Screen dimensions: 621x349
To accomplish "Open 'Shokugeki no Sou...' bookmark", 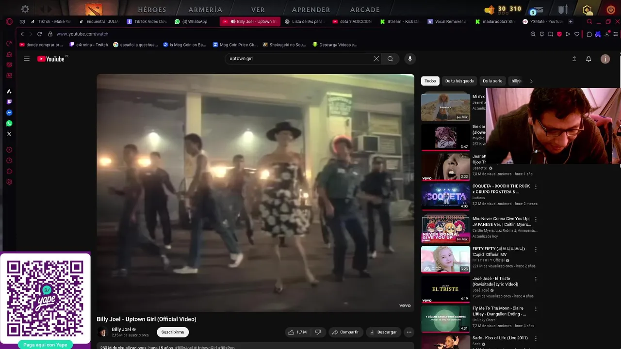I will point(284,45).
